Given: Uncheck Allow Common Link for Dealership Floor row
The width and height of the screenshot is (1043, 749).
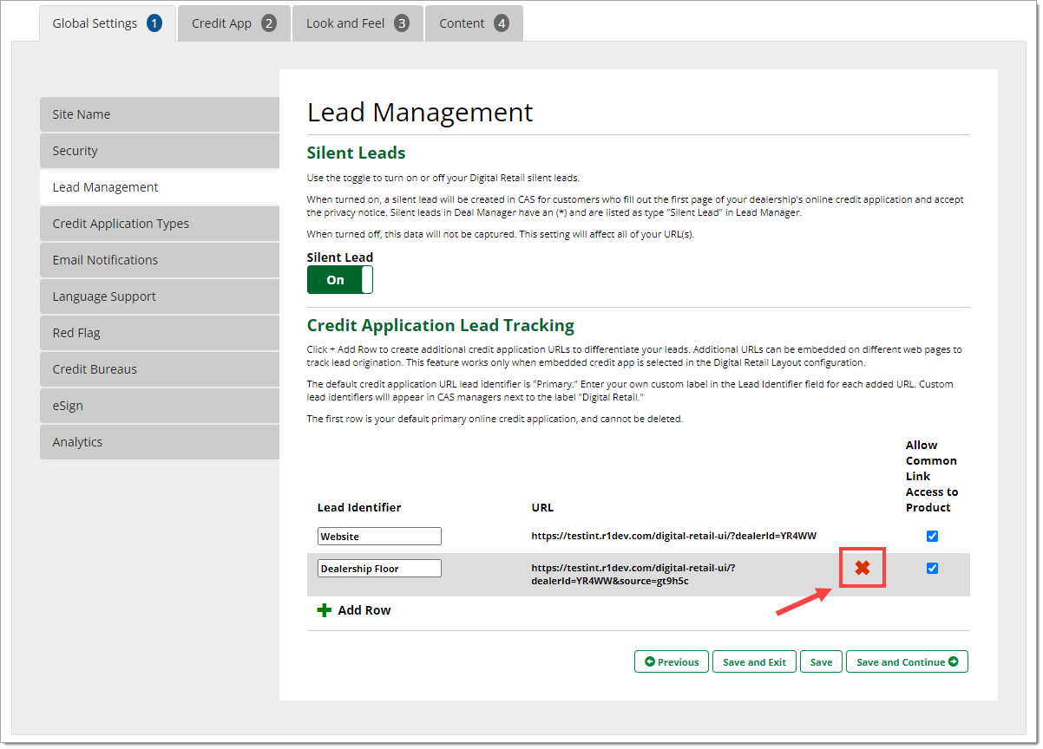Looking at the screenshot, I should tap(932, 568).
